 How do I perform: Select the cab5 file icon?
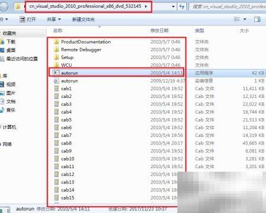tap(56, 120)
